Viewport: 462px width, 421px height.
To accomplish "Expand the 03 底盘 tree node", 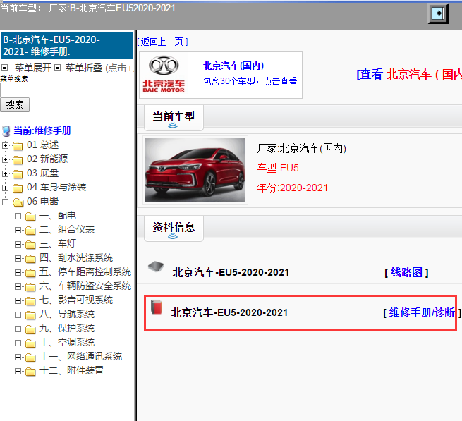I will click(x=5, y=173).
